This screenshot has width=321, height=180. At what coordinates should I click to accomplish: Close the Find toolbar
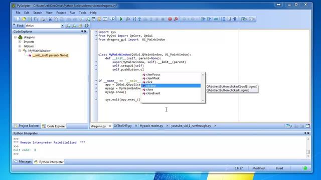[14, 24]
